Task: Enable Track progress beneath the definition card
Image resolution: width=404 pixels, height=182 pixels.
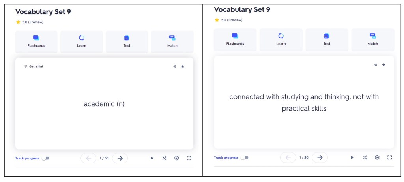Action: (245, 158)
